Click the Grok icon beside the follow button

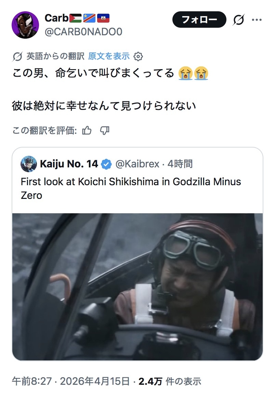click(x=238, y=20)
